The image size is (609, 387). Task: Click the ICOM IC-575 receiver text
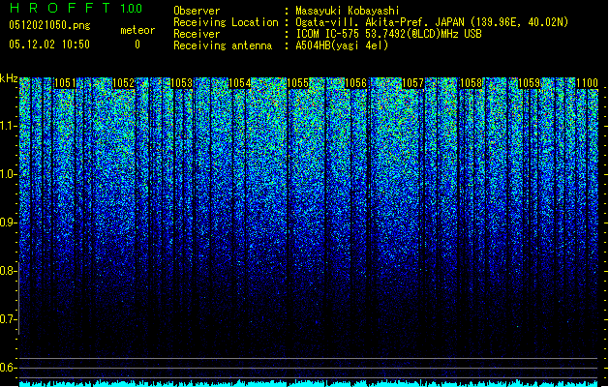coord(389,34)
